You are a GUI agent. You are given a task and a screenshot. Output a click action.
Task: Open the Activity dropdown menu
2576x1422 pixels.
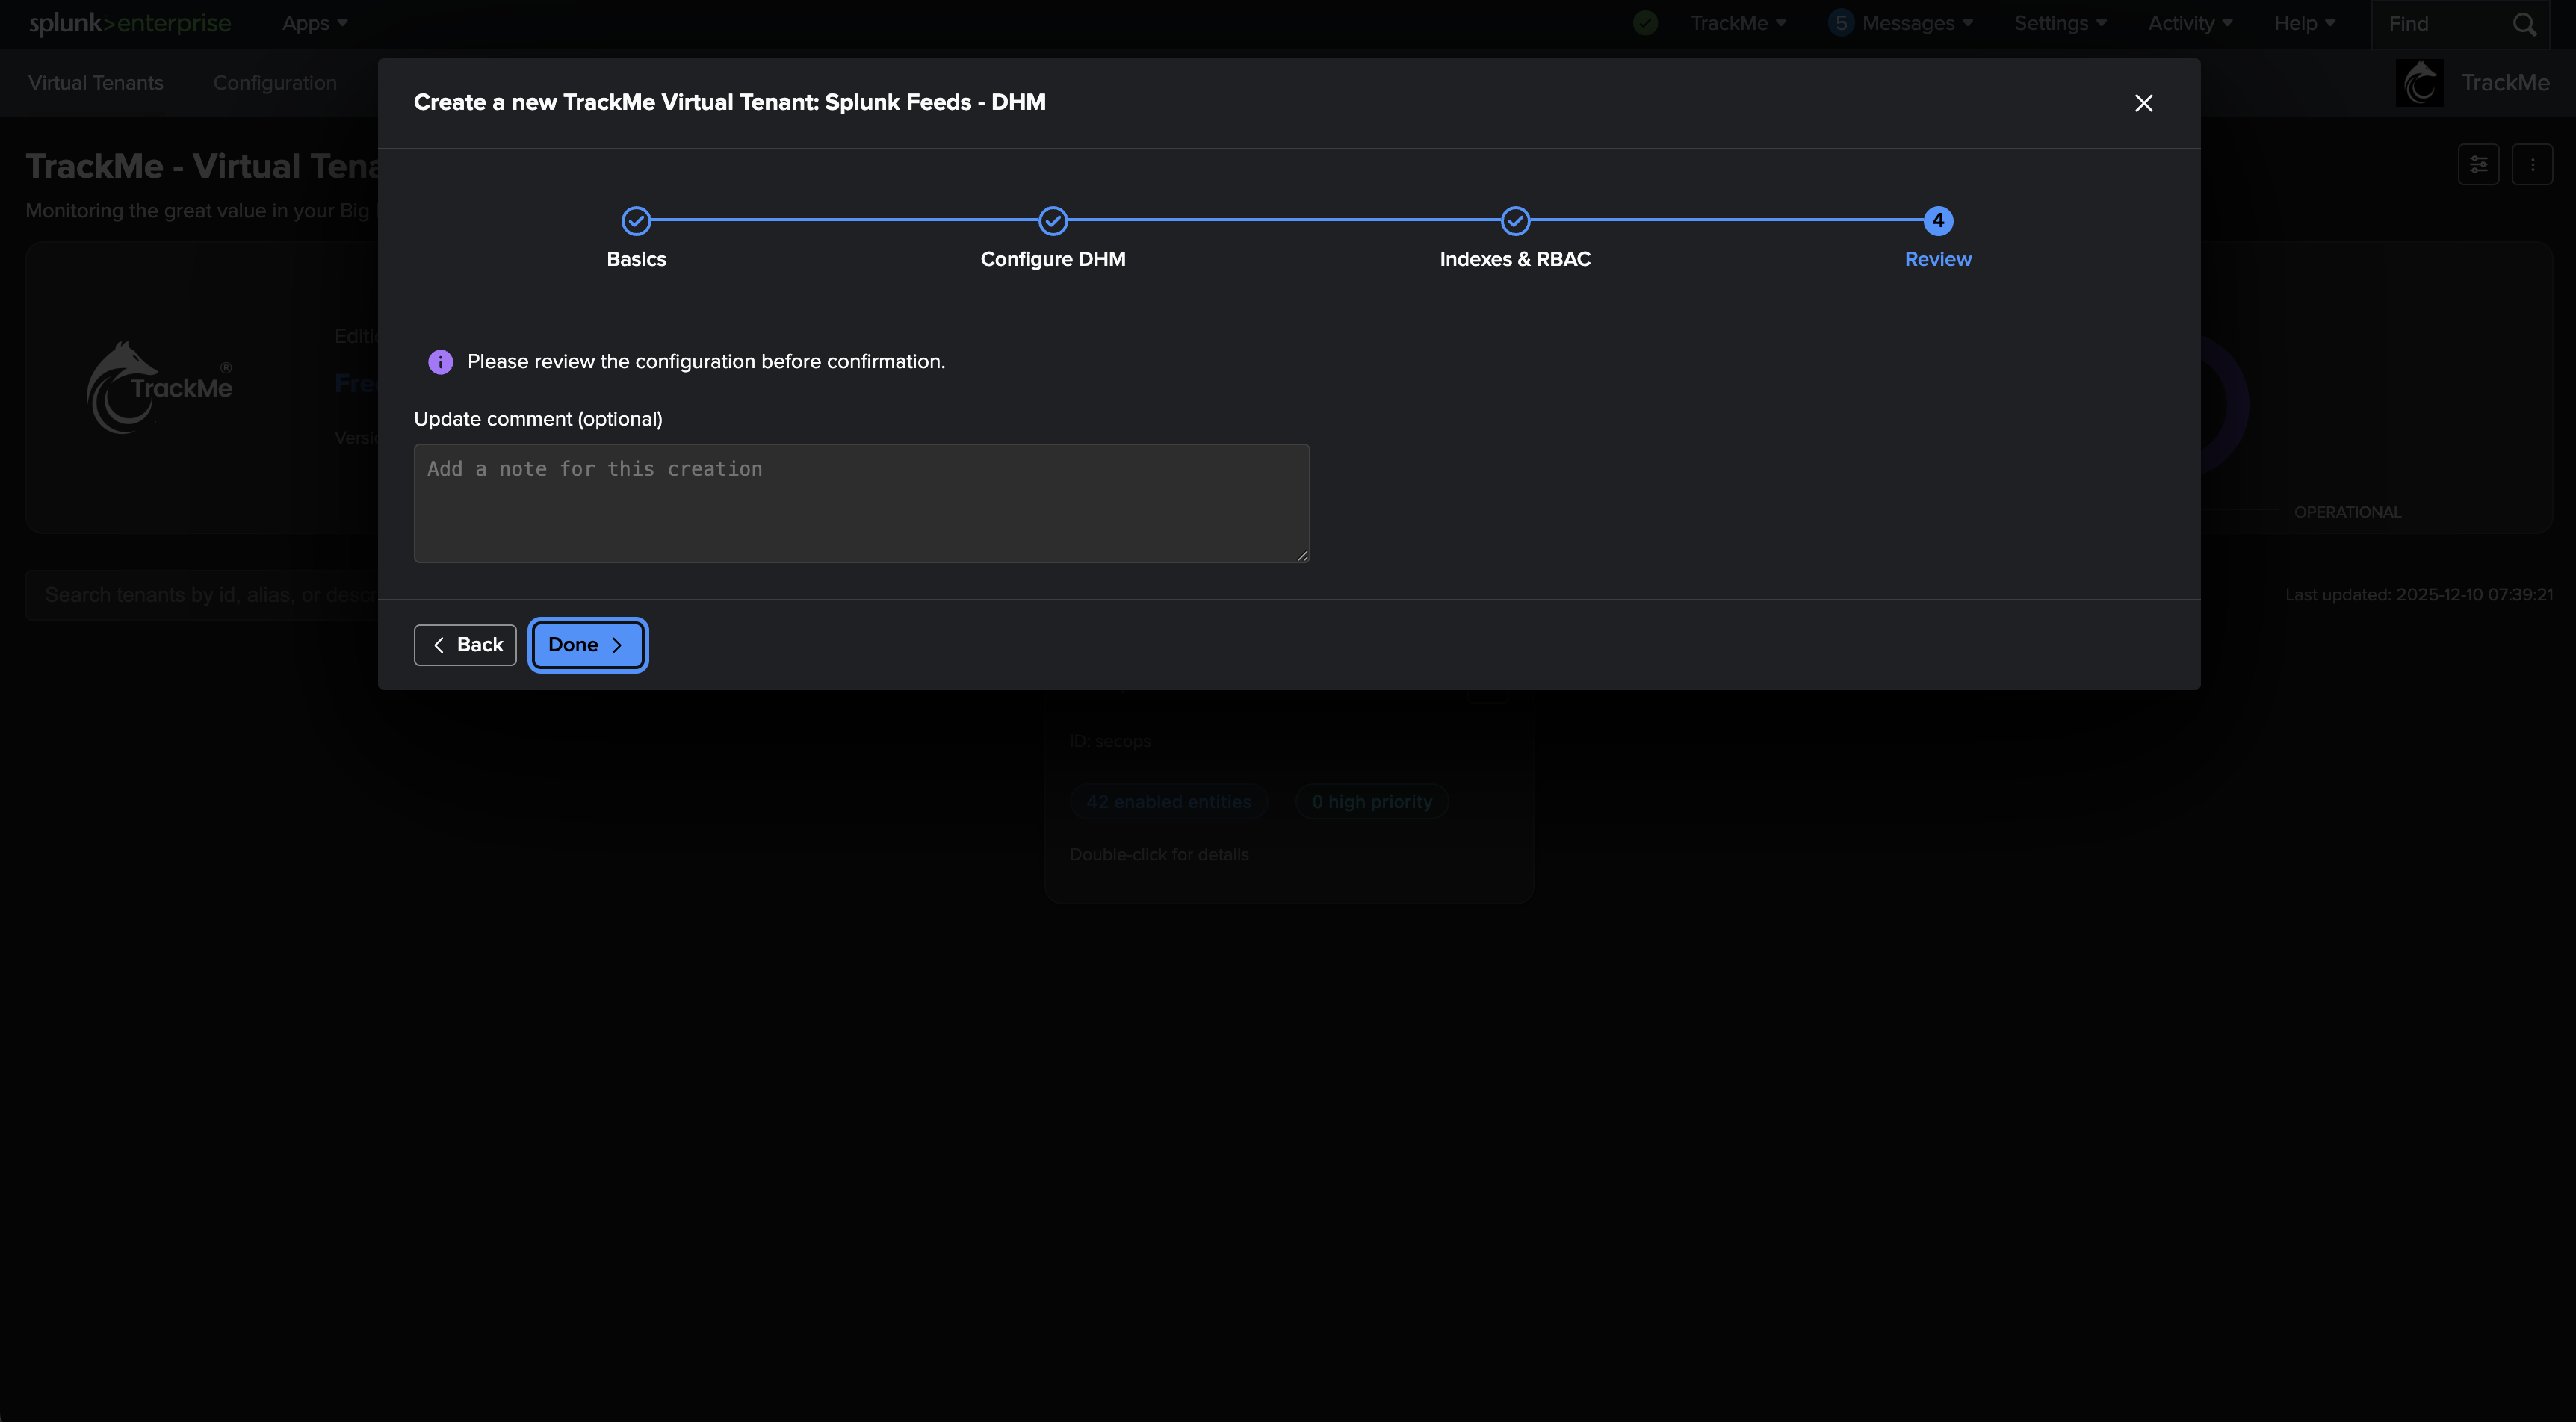[2189, 23]
